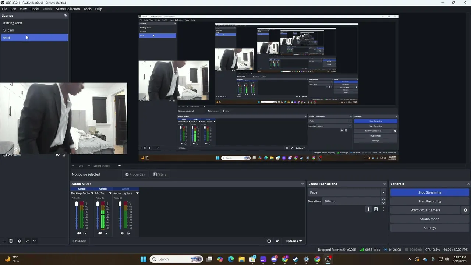The height and width of the screenshot is (265, 471).
Task: Increase transition duration with up stepper
Action: pyautogui.click(x=383, y=199)
